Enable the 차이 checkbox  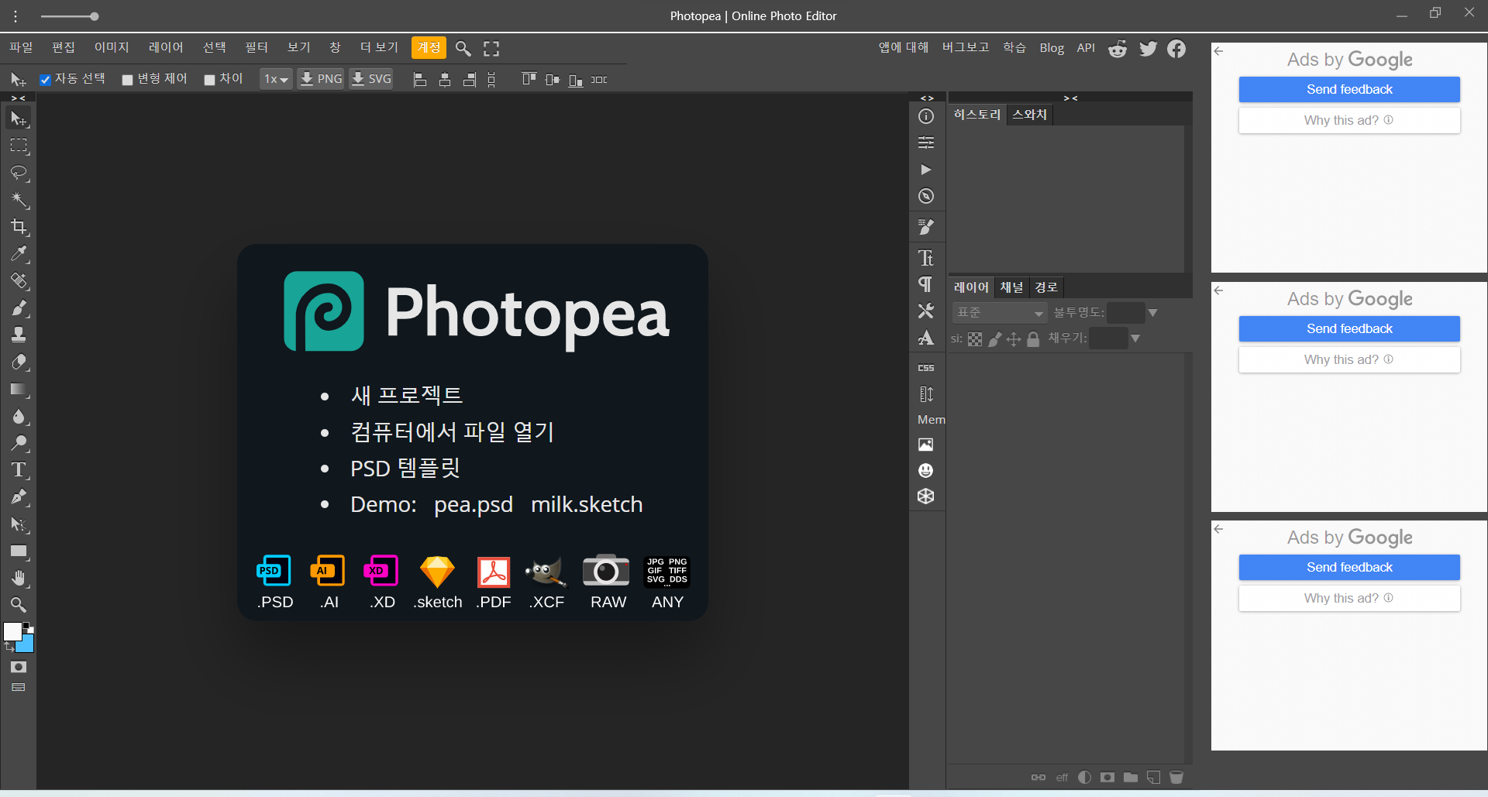pos(209,80)
